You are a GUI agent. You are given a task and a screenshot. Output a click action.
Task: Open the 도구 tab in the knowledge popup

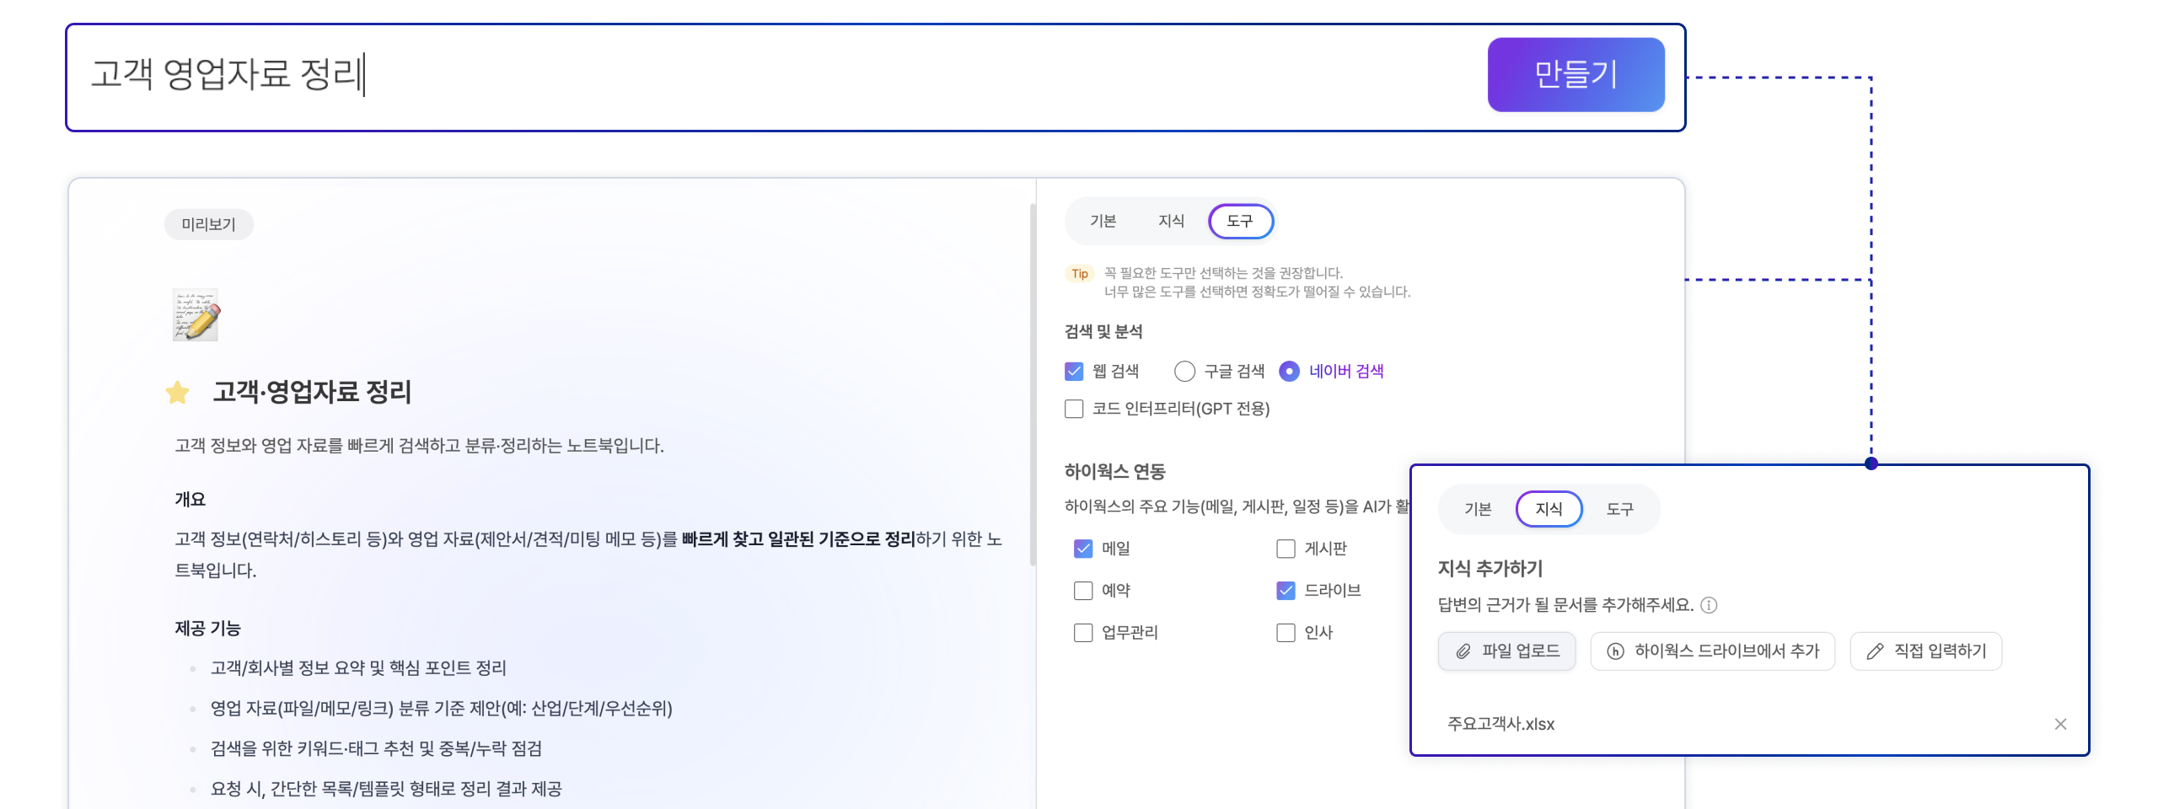point(1619,509)
